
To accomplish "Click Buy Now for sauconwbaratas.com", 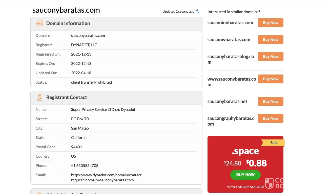I will click(271, 40).
